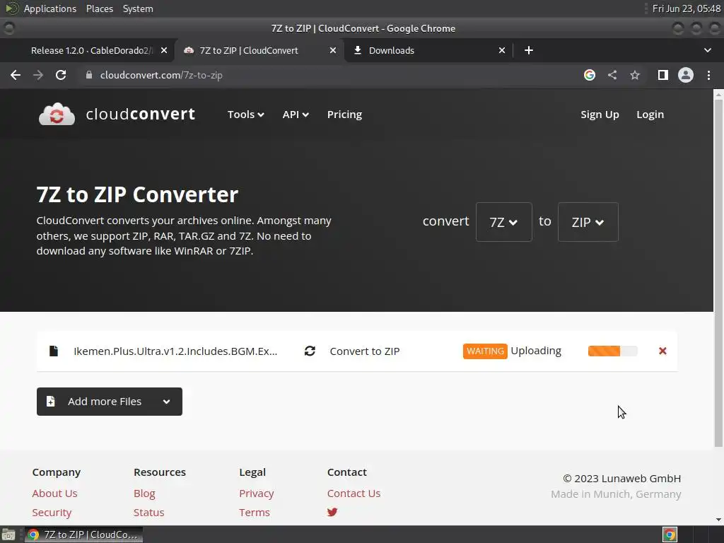The width and height of the screenshot is (724, 543).
Task: Click the desktop icon in bottom-left taskbar
Action: (8, 535)
